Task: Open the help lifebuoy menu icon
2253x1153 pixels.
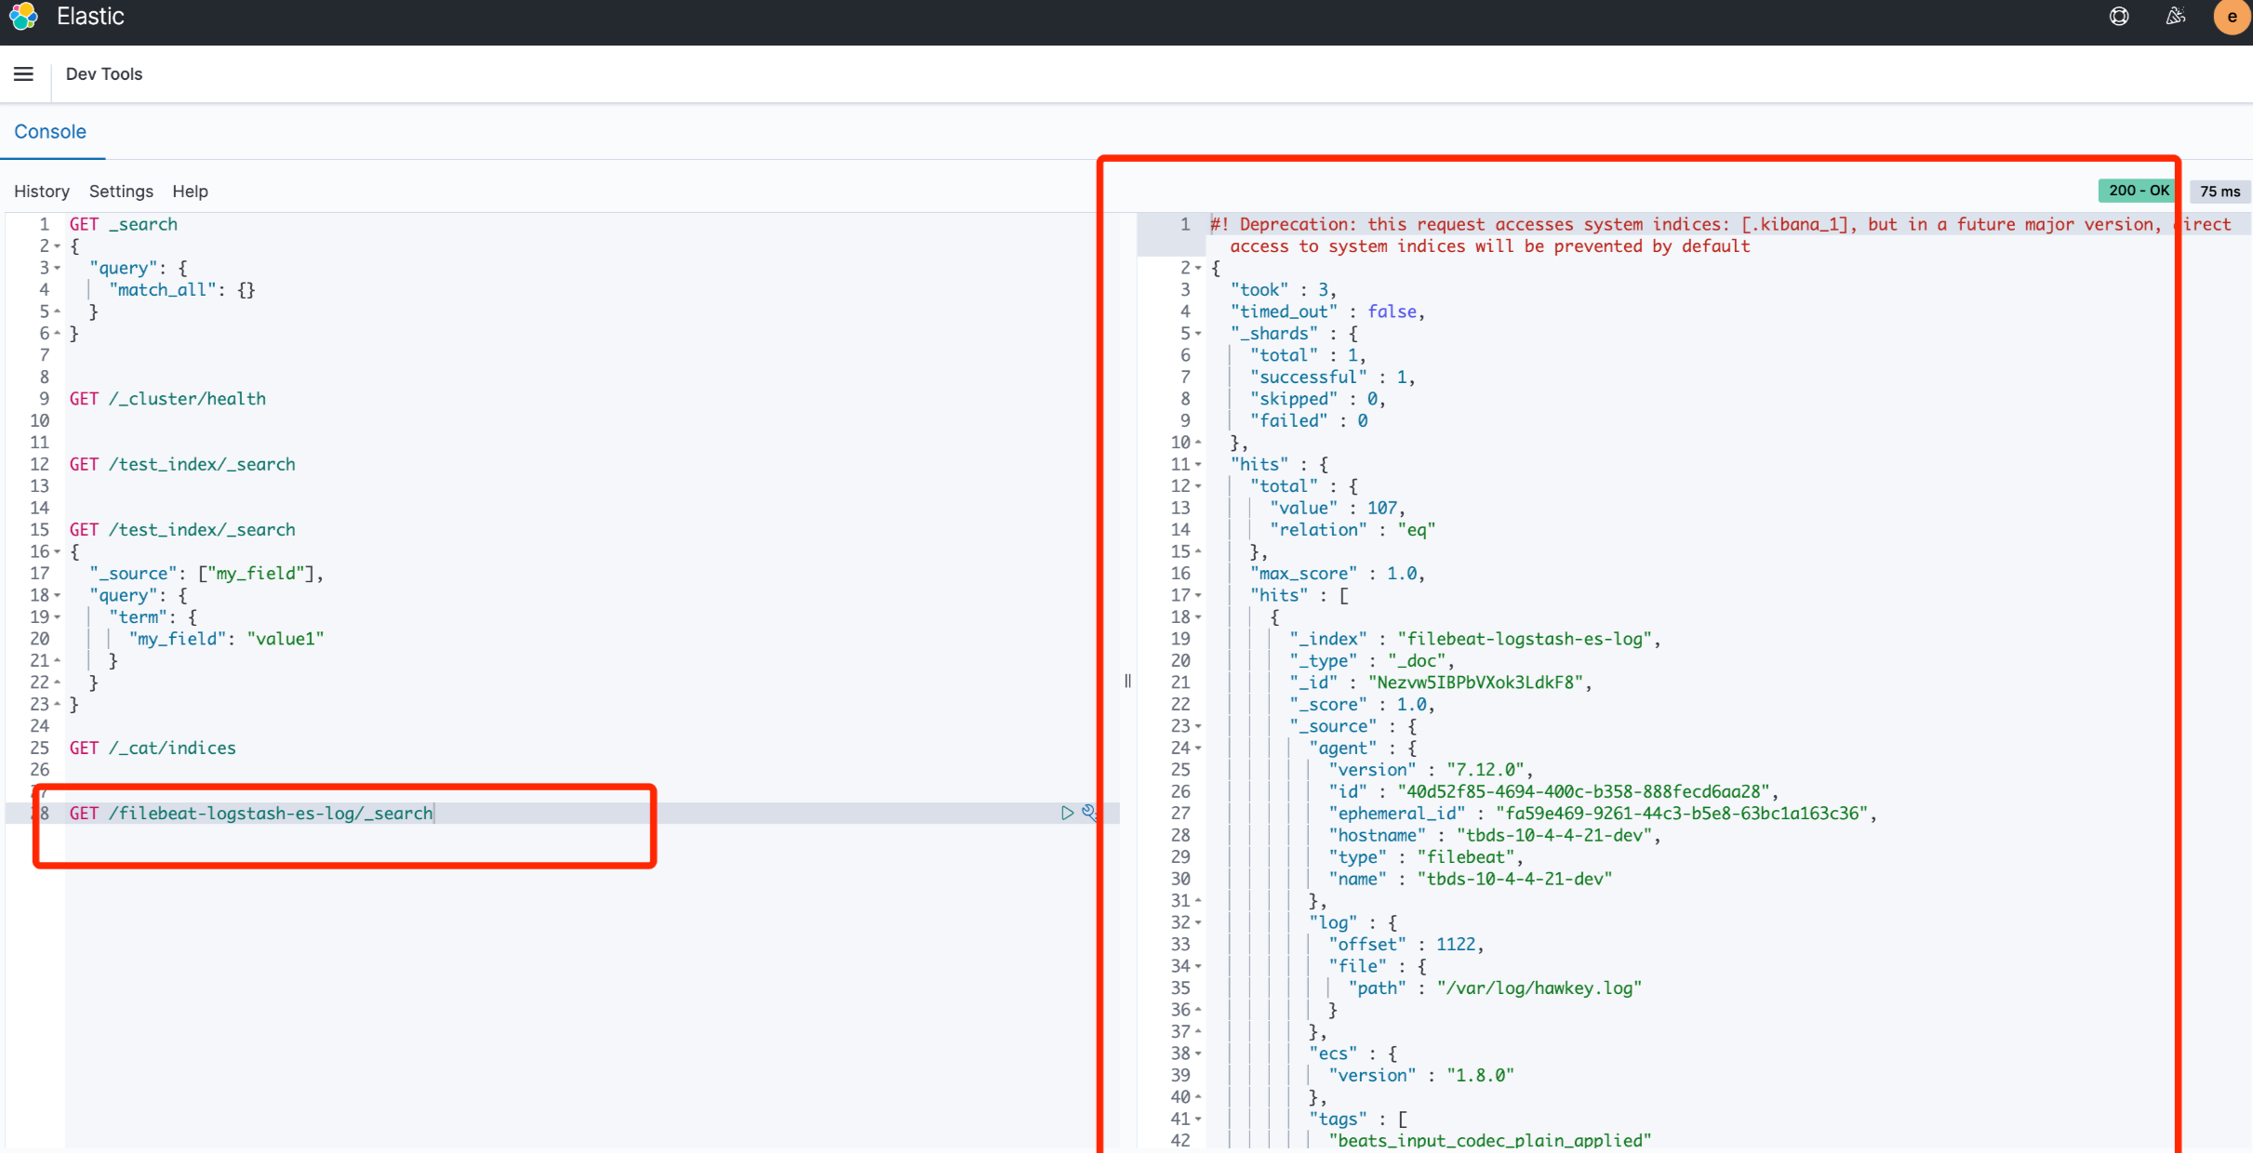Action: 2119,17
